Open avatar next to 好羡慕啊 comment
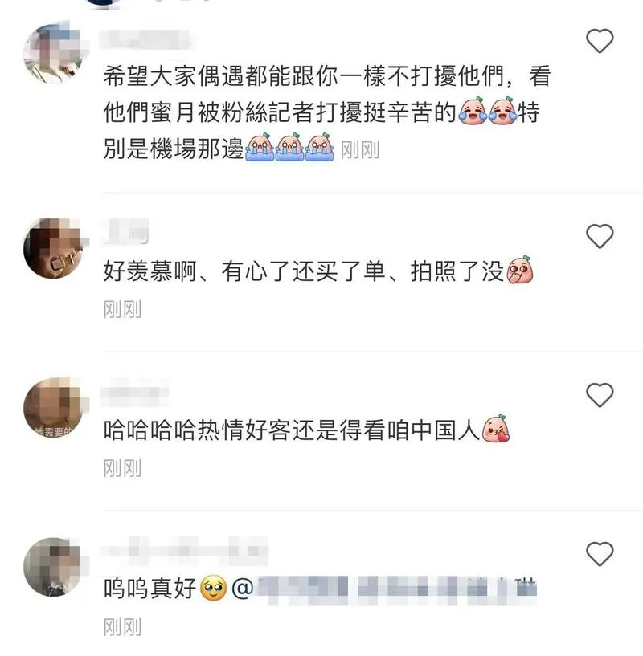The image size is (643, 656). 53,249
